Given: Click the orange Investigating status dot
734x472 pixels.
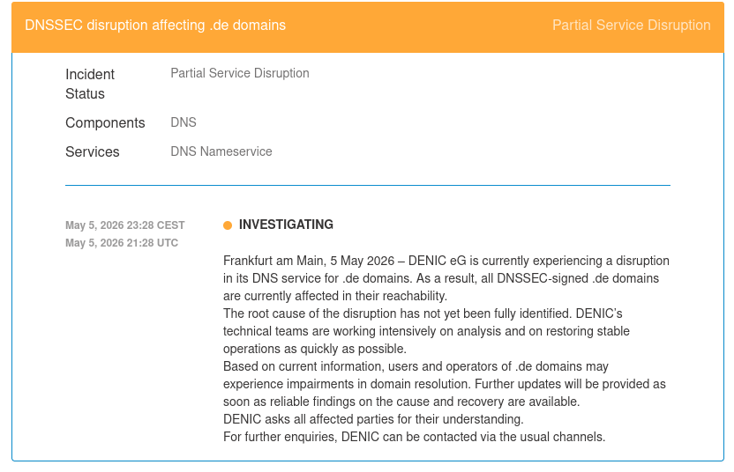Looking at the screenshot, I should (x=228, y=225).
